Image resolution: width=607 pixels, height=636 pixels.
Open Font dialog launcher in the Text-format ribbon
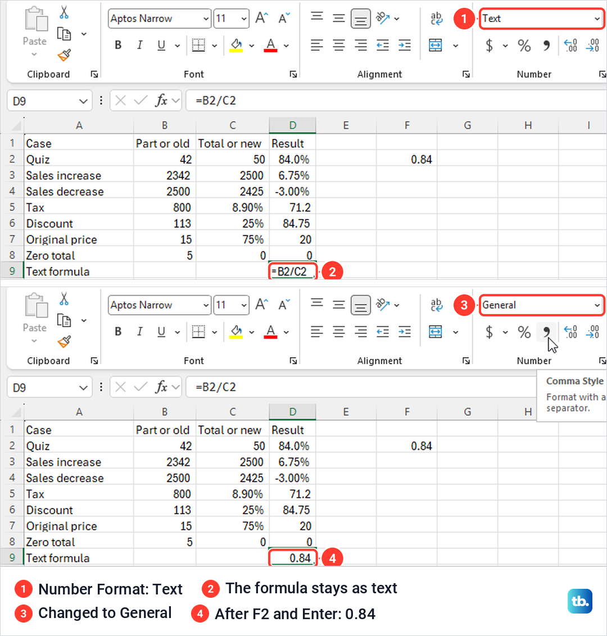coord(293,74)
